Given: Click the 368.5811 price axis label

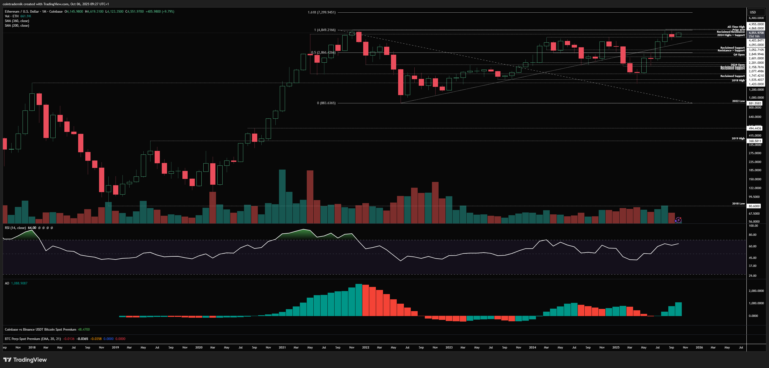Looking at the screenshot, I should pos(755,141).
